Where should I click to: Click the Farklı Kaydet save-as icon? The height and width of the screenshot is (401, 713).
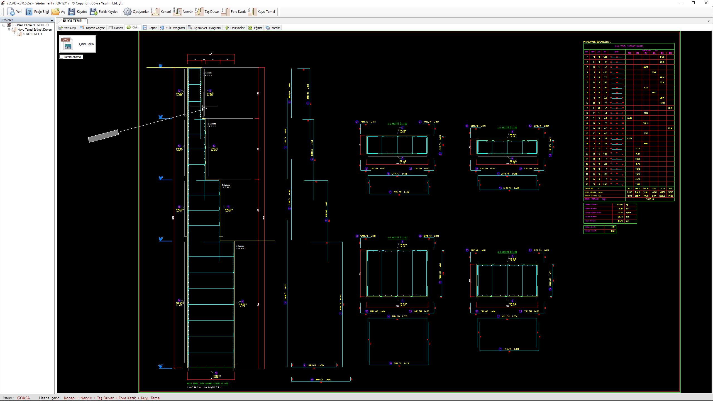point(94,12)
